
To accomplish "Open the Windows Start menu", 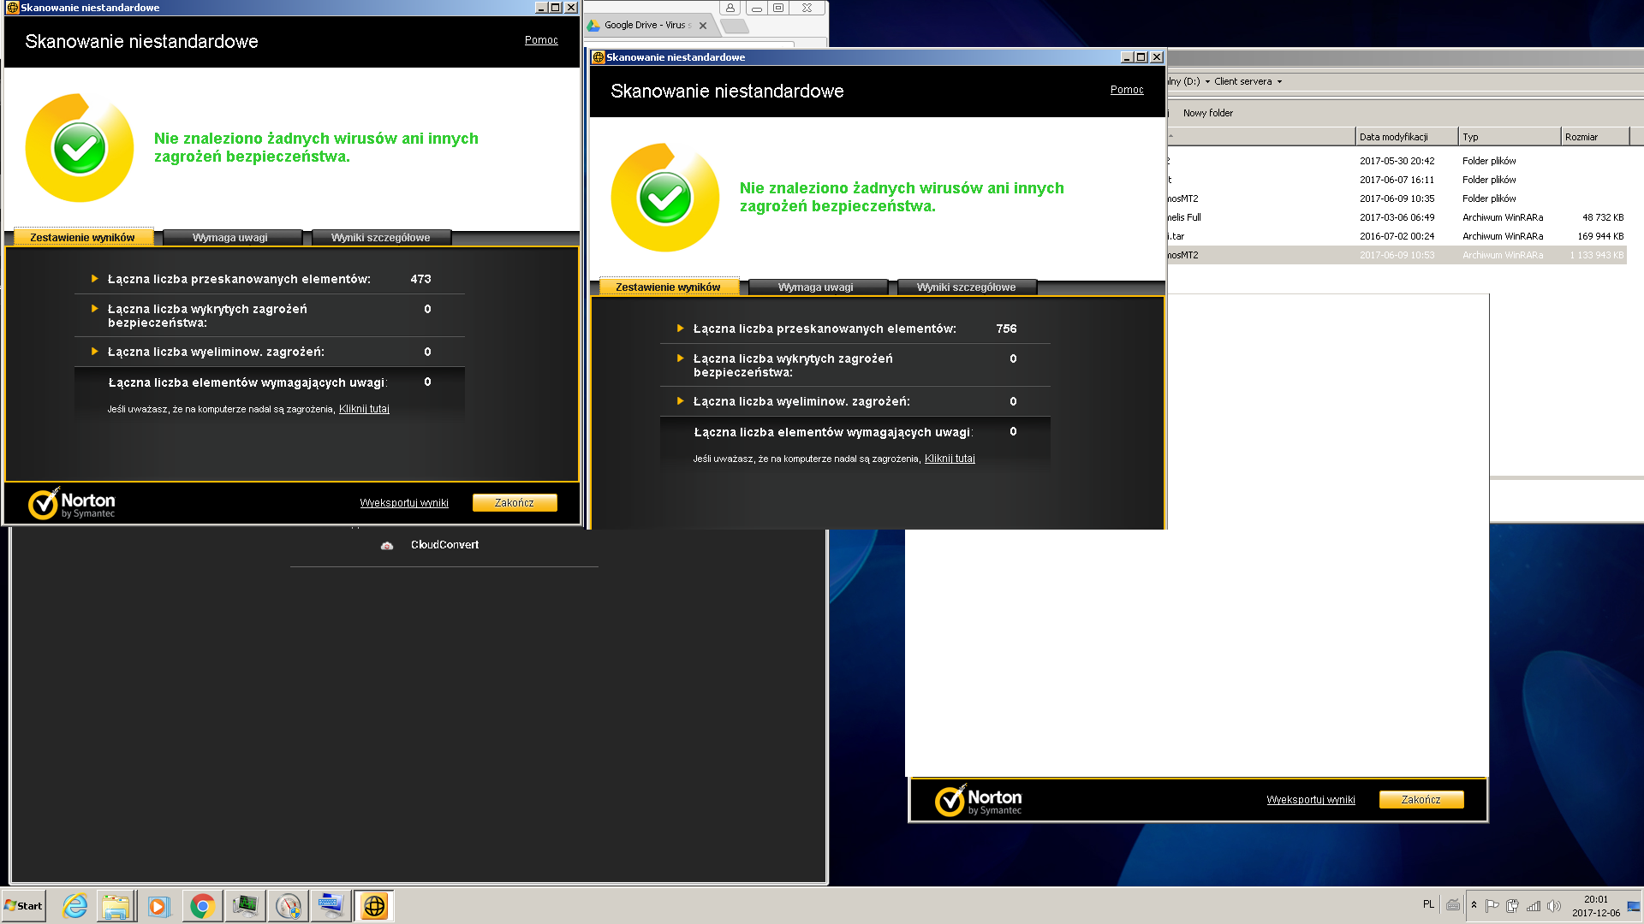I will (23, 906).
